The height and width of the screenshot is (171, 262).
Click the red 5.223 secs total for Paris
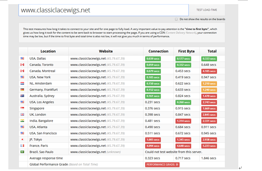pyautogui.click(x=209, y=146)
